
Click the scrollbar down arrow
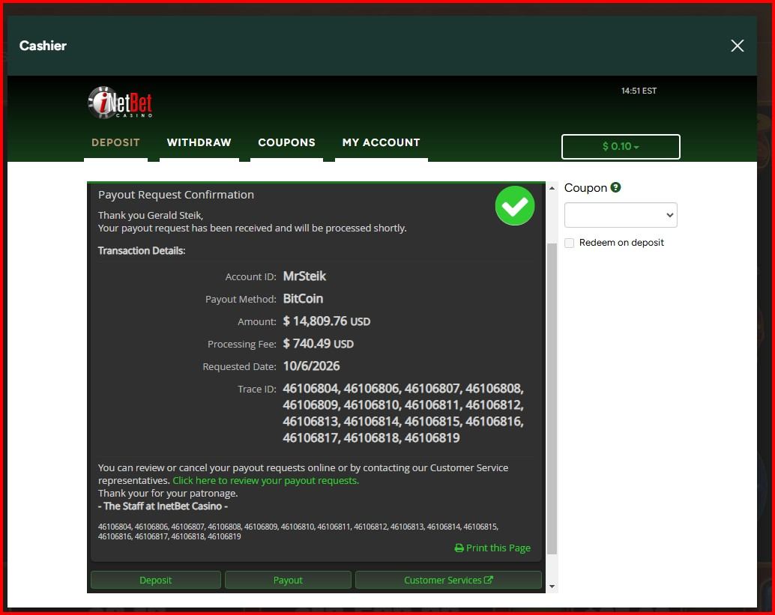point(552,587)
